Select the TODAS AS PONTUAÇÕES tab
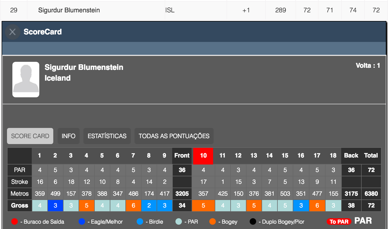 (174, 136)
